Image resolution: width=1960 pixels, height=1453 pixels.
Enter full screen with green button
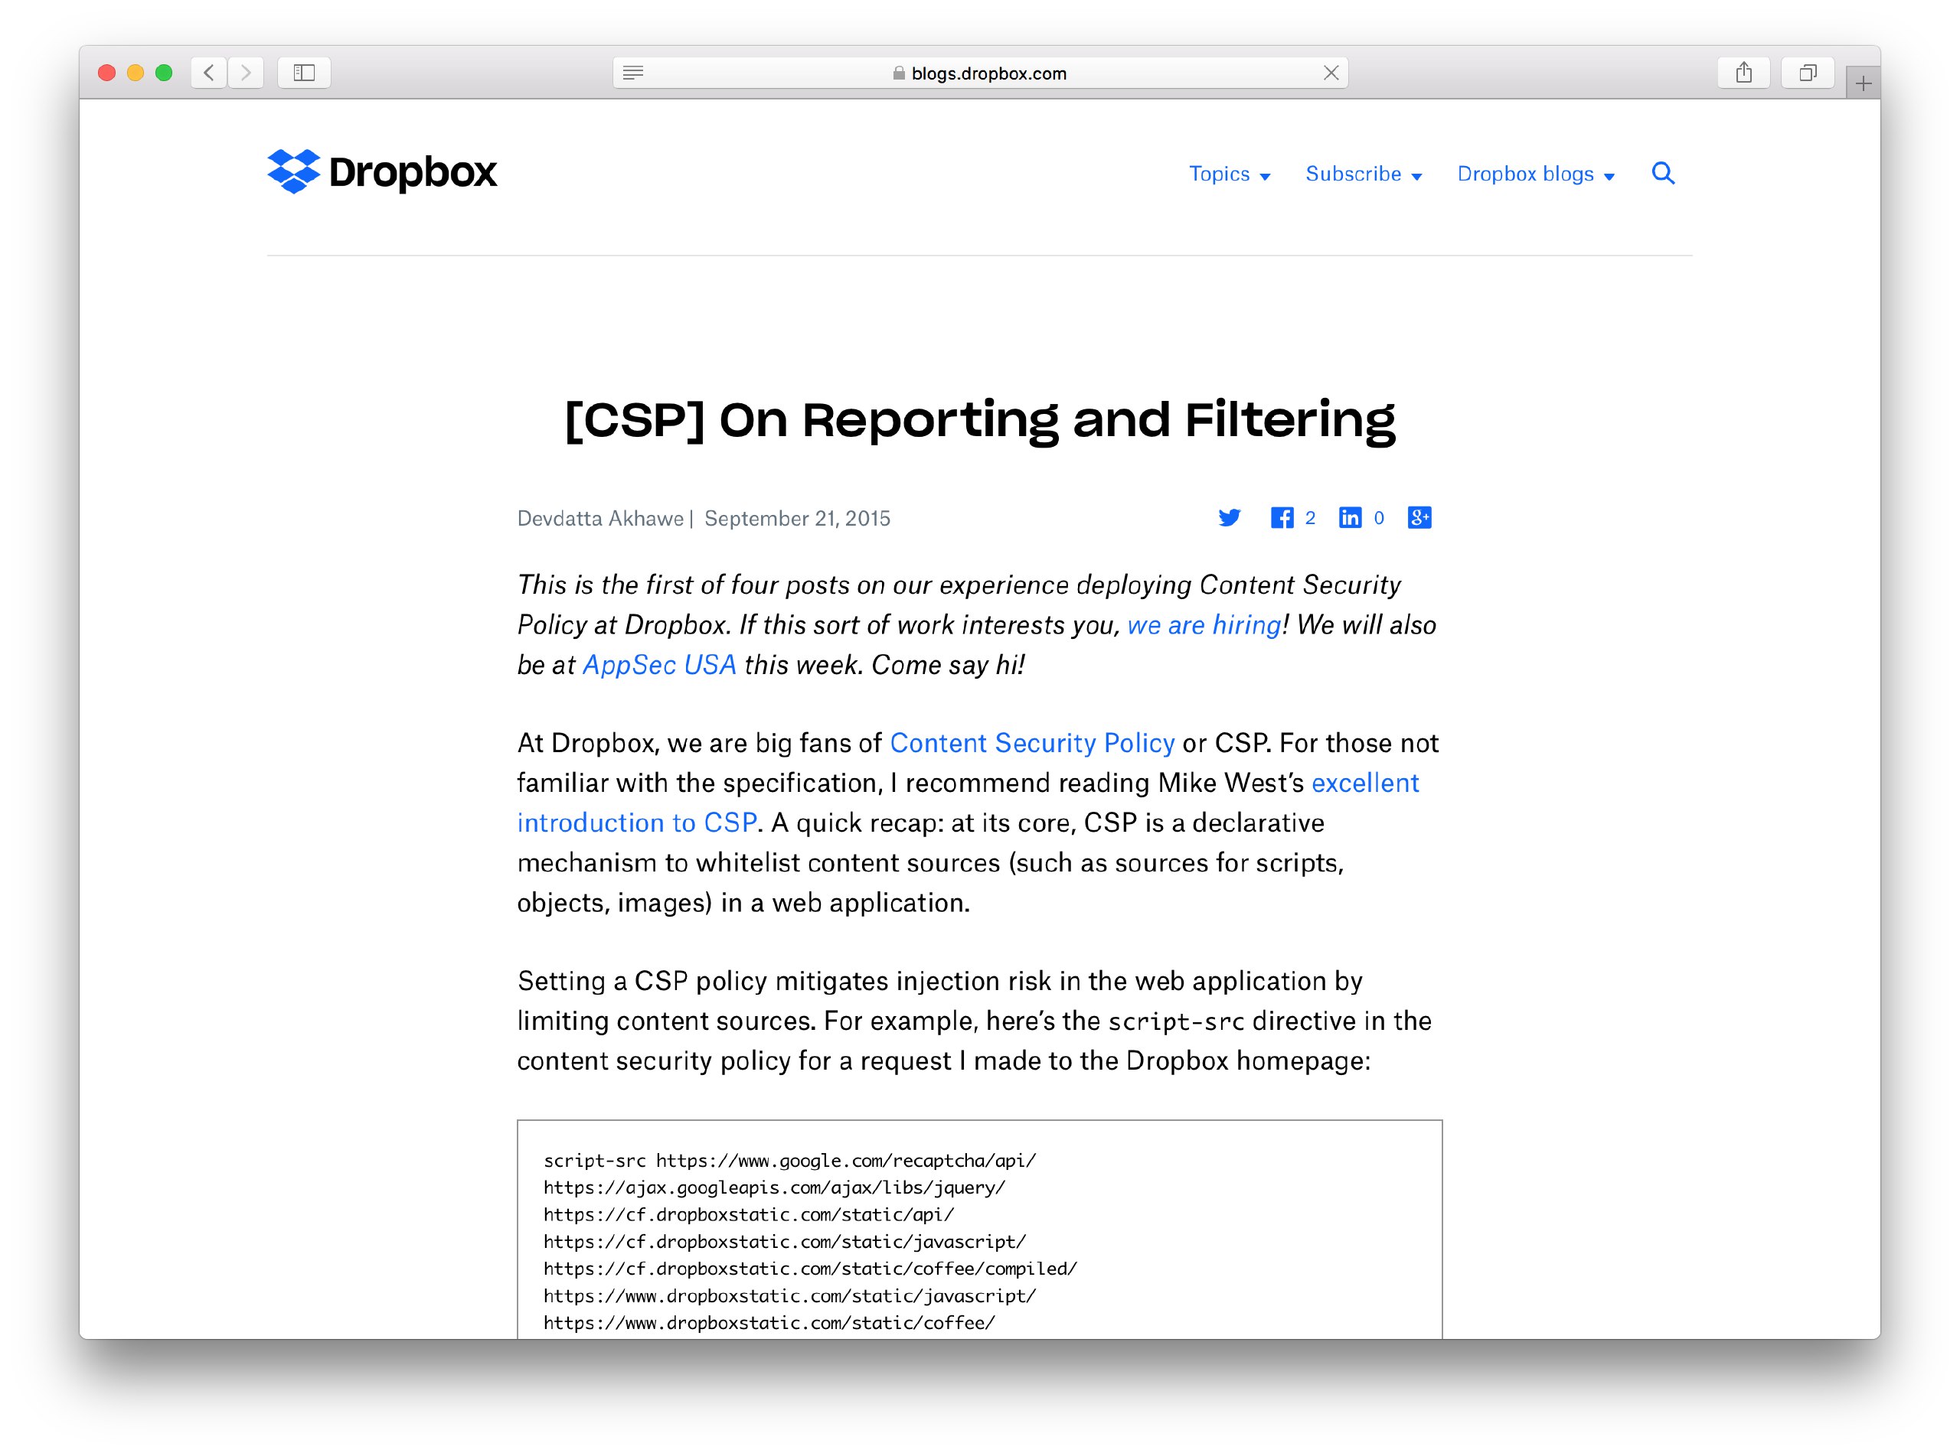tap(164, 73)
